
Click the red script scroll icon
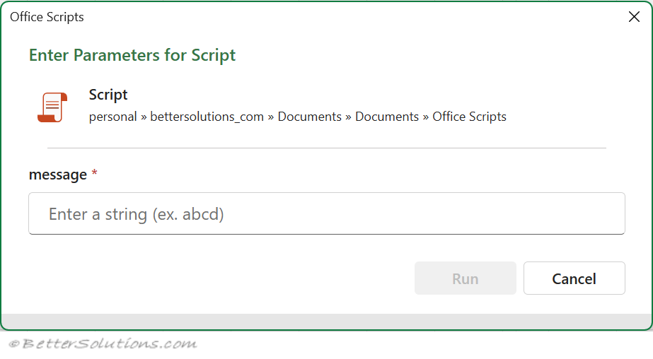[x=52, y=107]
